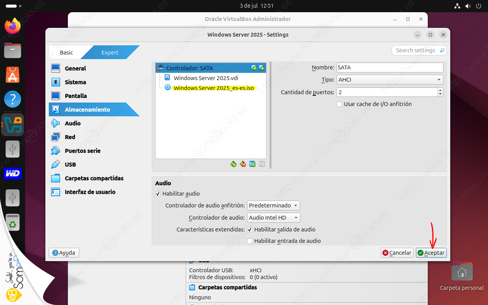Open the Tipo AHCI dropdown

click(x=389, y=80)
